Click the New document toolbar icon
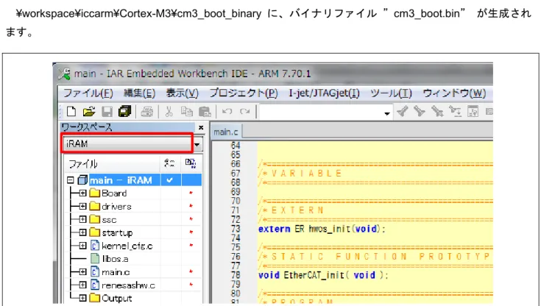Screen dimensions: 541x306 click(x=71, y=111)
